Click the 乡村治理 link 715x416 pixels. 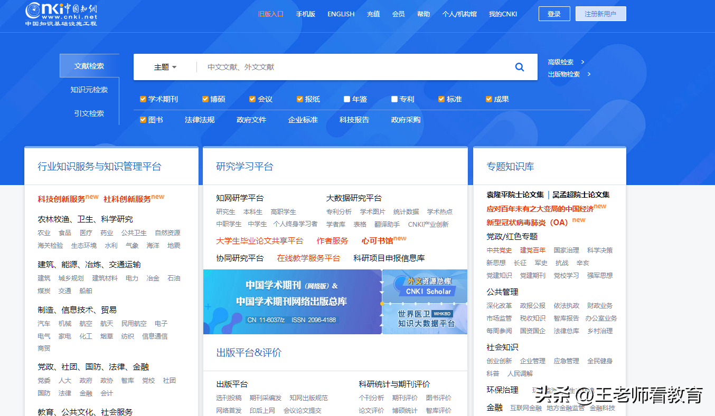tap(600, 331)
